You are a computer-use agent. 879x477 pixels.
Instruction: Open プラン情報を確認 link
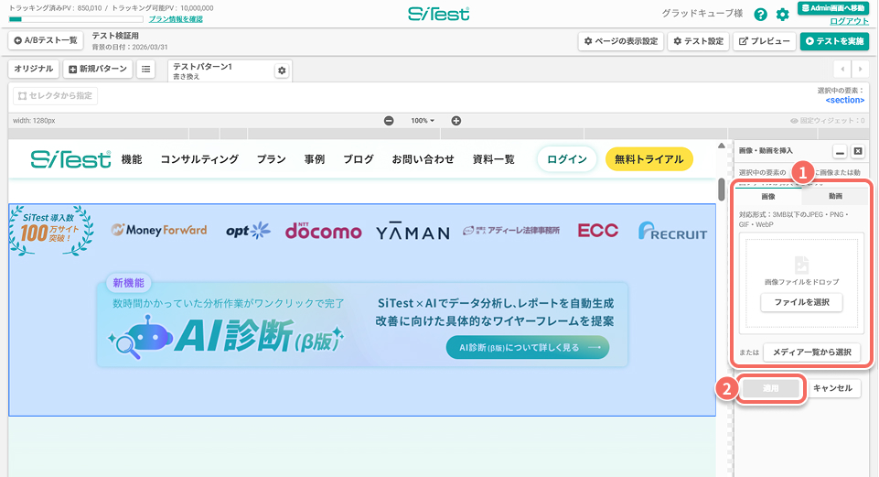176,19
